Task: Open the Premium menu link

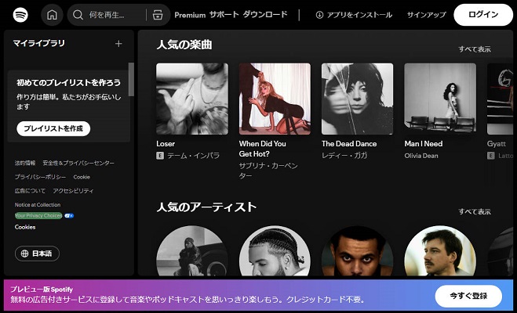Action: tap(190, 15)
